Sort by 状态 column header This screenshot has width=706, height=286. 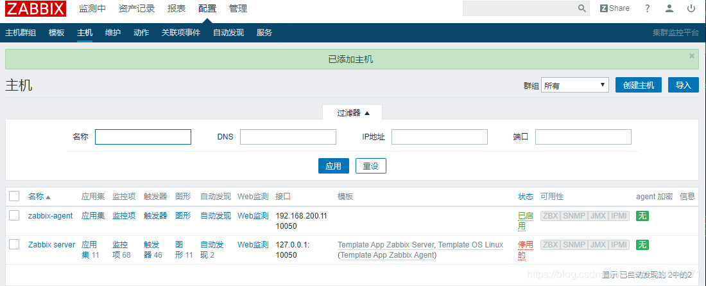coord(526,197)
